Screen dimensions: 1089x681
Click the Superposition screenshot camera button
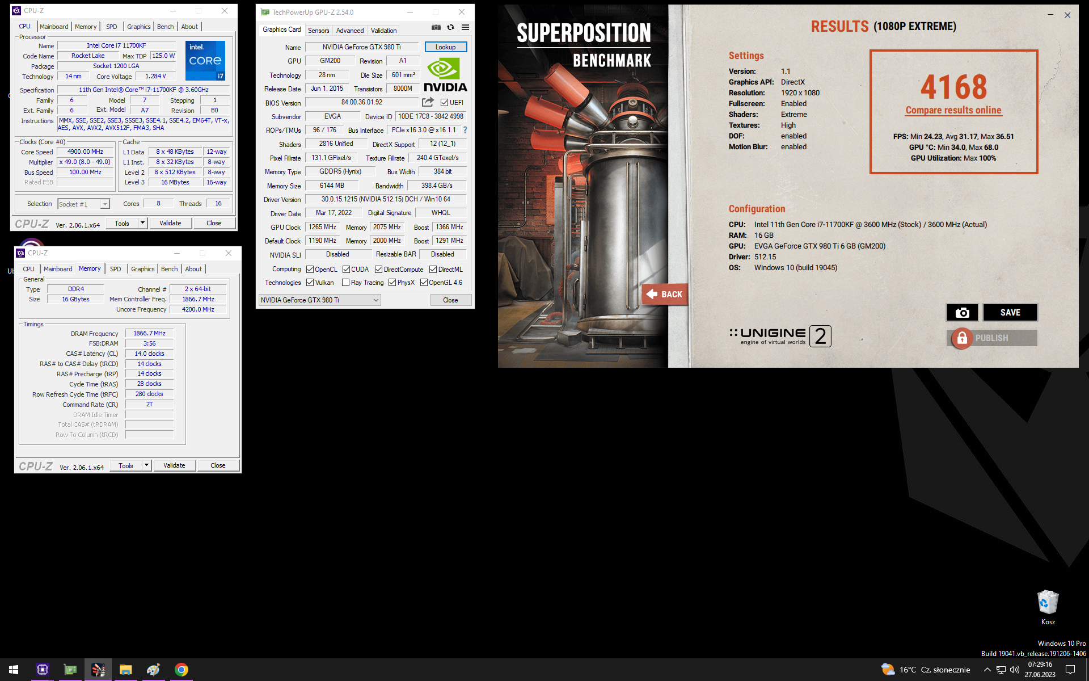coord(962,312)
